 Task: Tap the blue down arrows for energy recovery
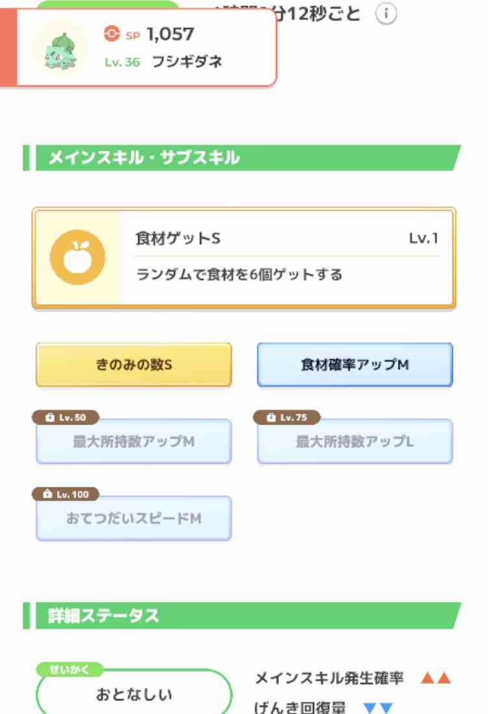point(379,708)
